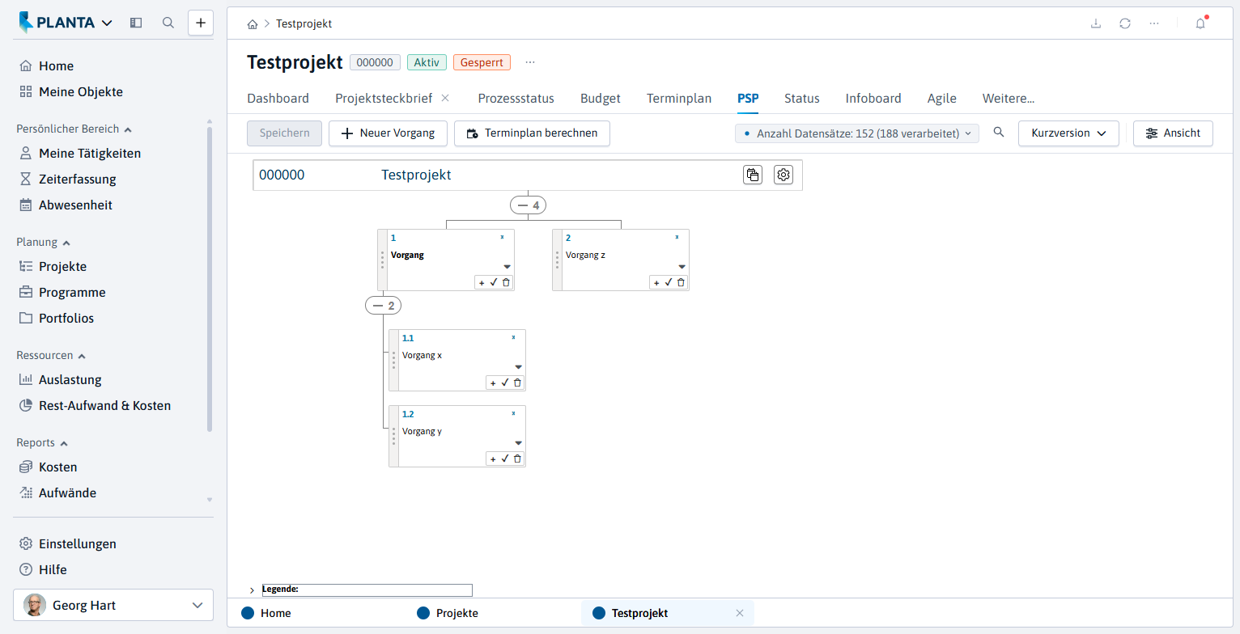Toggle the sidebar panel icon

click(x=136, y=23)
